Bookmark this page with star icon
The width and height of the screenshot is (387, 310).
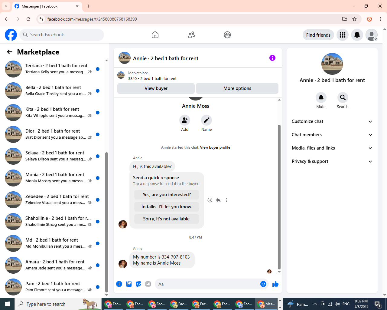click(x=354, y=19)
